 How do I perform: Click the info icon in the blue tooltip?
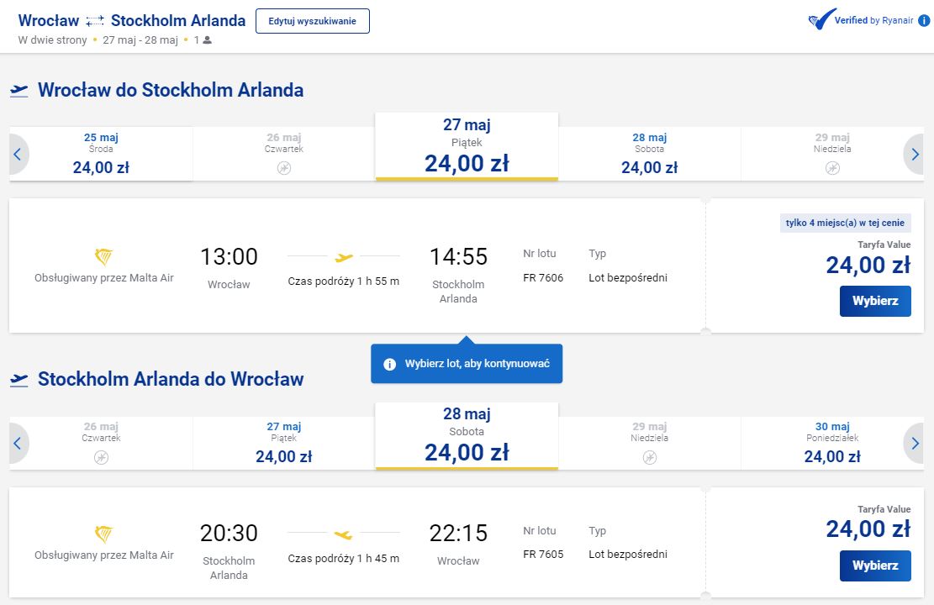389,364
